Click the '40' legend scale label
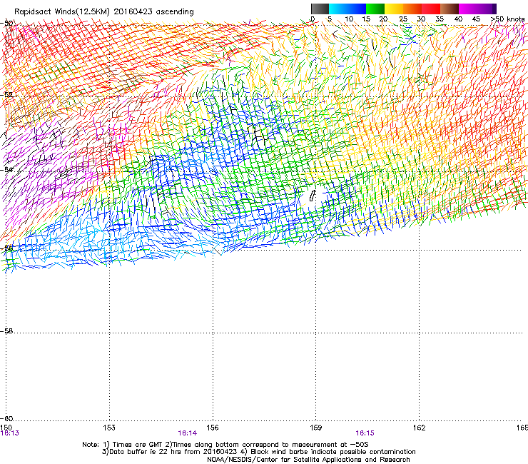The height and width of the screenshot is (464, 528). click(x=458, y=19)
